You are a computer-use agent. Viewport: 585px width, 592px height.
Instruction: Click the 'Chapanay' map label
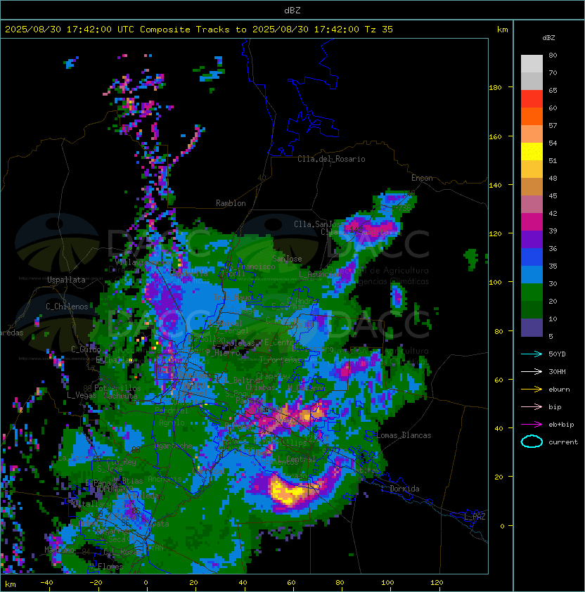coord(273,376)
